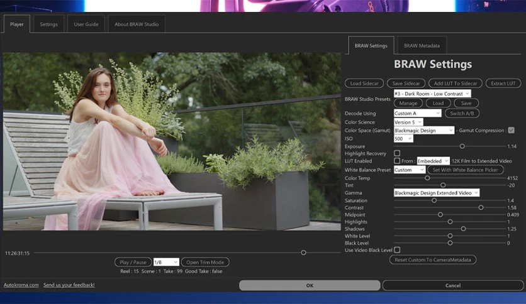Click the Extract LUT button
The width and height of the screenshot is (526, 304).
[x=503, y=84]
